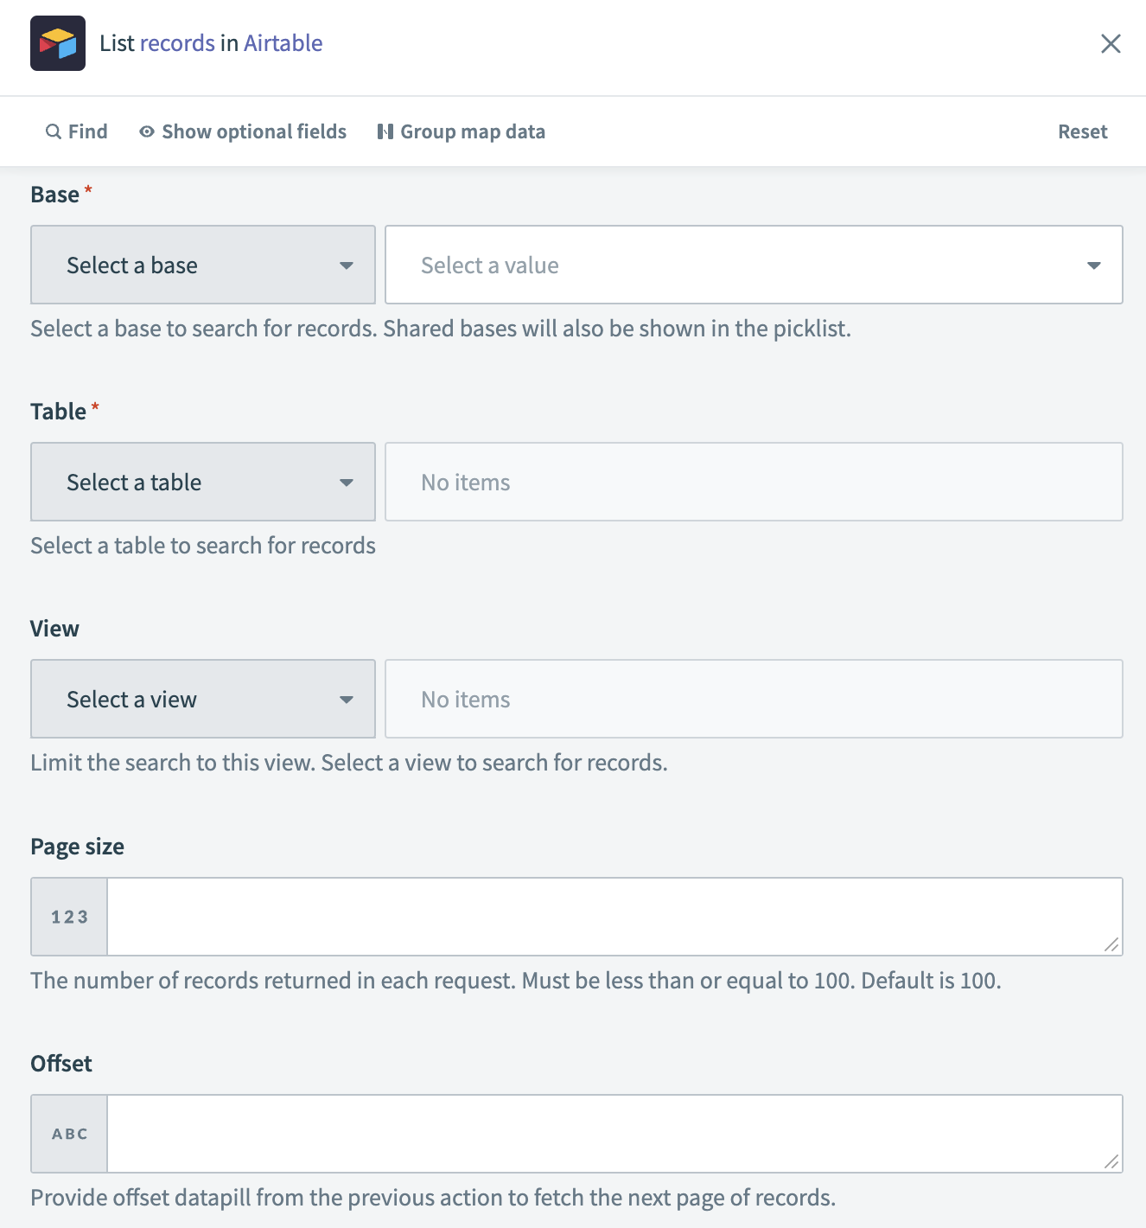Open the Select a table mode dropdown

(x=203, y=482)
